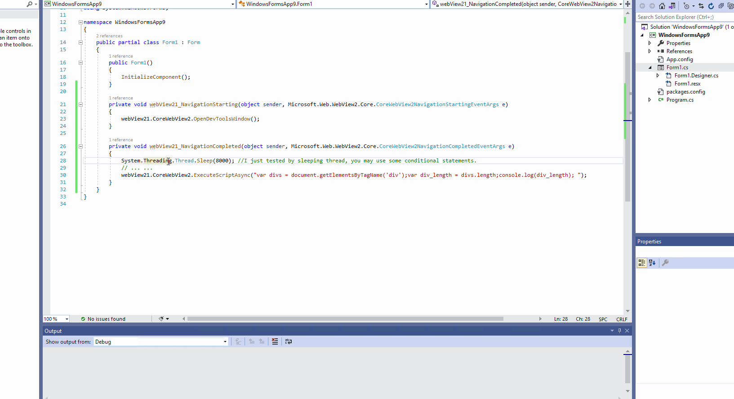Click '1 reference' CodeLens above Form1() constructor
This screenshot has height=399, width=734.
[121, 56]
